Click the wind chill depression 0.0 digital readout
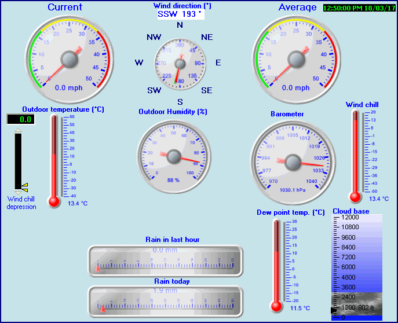The height and width of the screenshot is (323, 398). [x=21, y=119]
